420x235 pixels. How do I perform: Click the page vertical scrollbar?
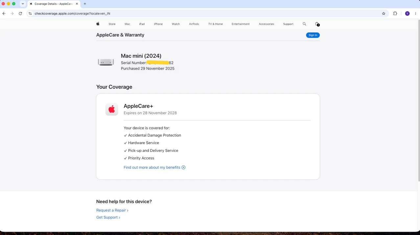[418, 100]
